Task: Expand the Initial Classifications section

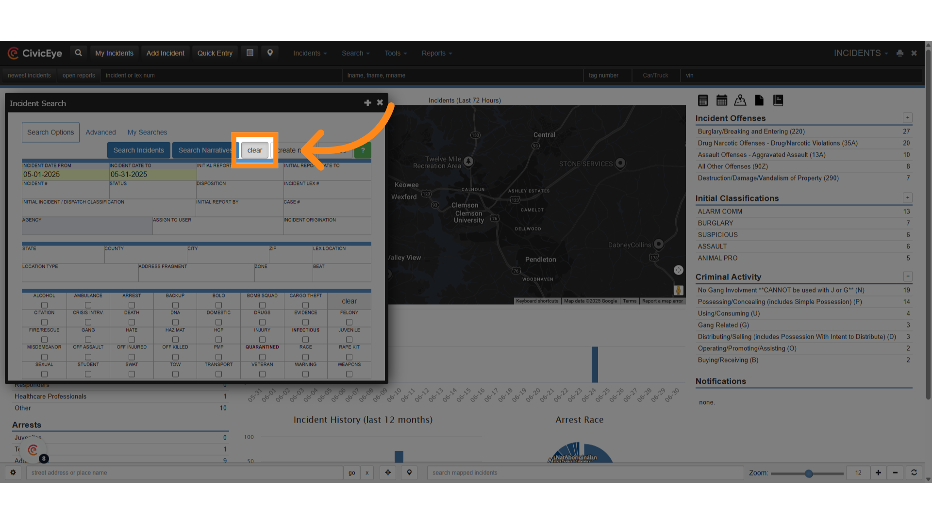Action: pyautogui.click(x=907, y=198)
